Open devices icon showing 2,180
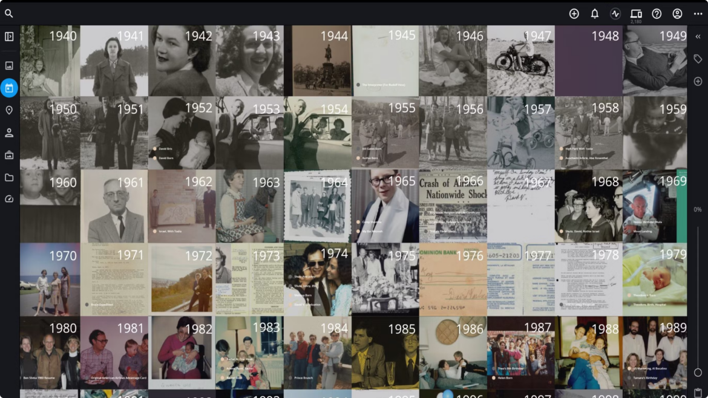The height and width of the screenshot is (398, 708). pos(636,14)
